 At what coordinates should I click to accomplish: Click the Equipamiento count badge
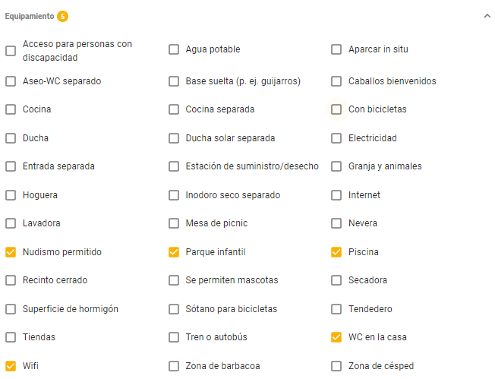[x=62, y=17]
